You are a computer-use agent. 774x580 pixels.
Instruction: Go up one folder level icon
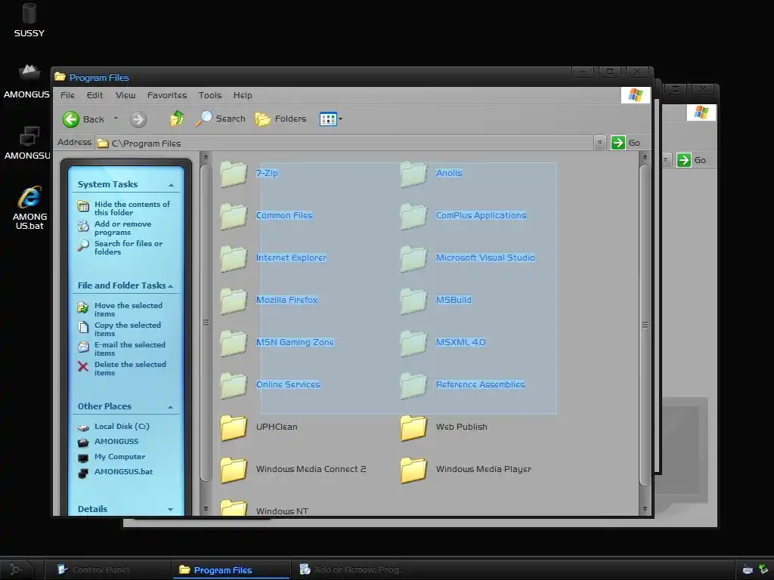177,119
